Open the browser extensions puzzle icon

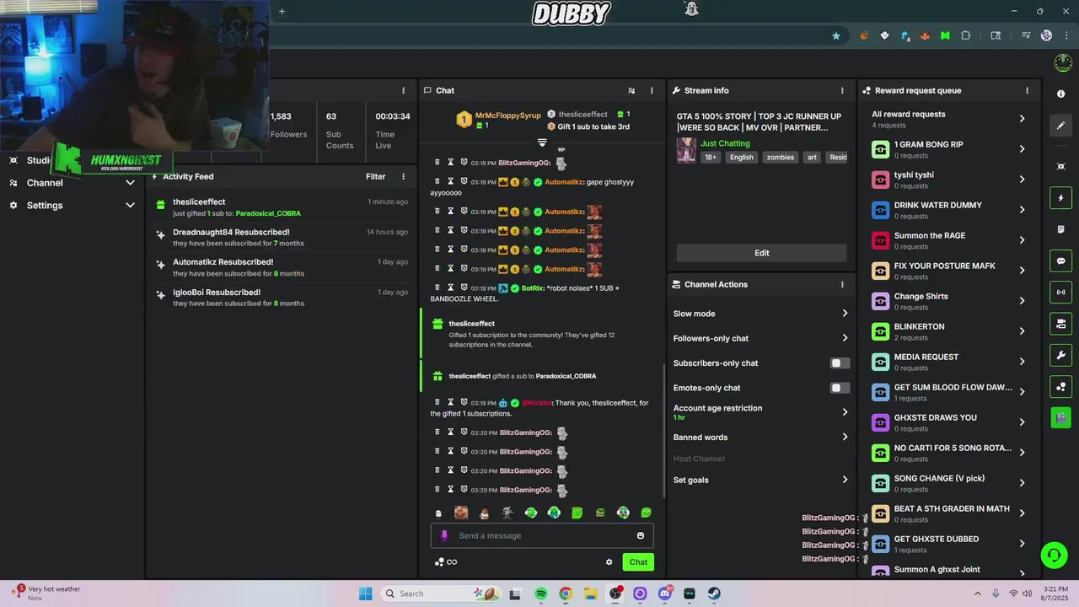click(x=966, y=35)
